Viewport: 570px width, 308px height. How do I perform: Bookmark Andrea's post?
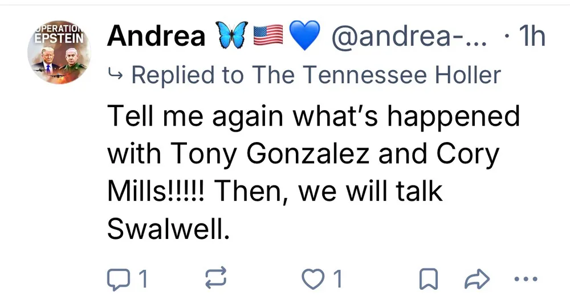(428, 279)
